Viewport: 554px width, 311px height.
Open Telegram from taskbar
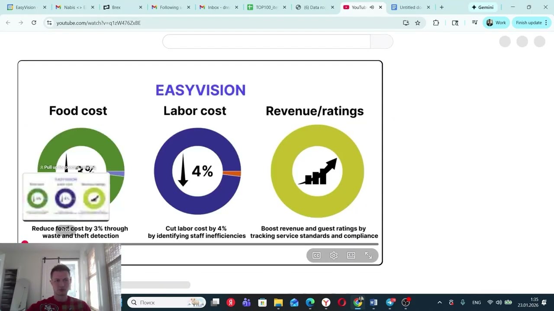[390, 302]
